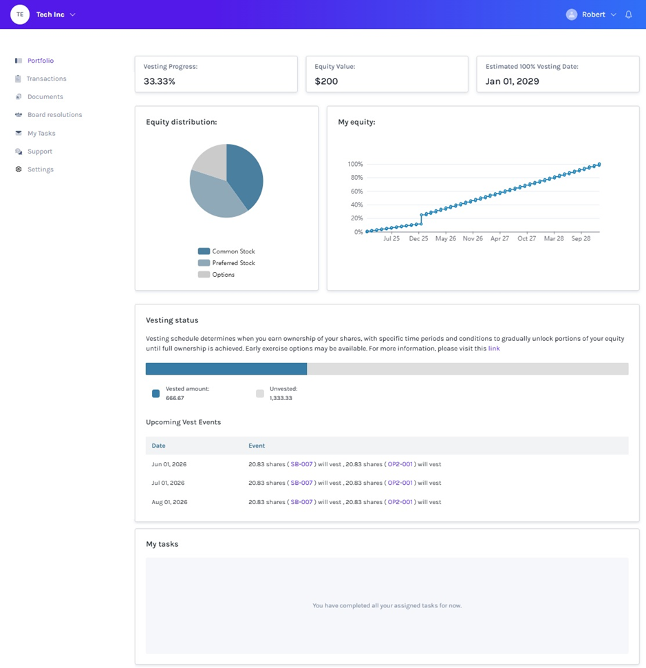Image resolution: width=646 pixels, height=668 pixels.
Task: Go to Board resolutions page
Action: (54, 114)
